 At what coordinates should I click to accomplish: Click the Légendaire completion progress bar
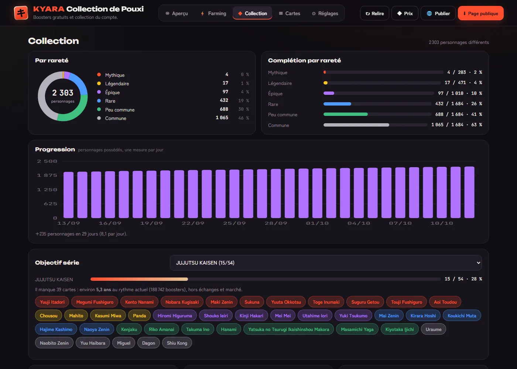pos(382,83)
